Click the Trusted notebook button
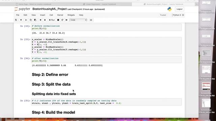 pos(163,15)
